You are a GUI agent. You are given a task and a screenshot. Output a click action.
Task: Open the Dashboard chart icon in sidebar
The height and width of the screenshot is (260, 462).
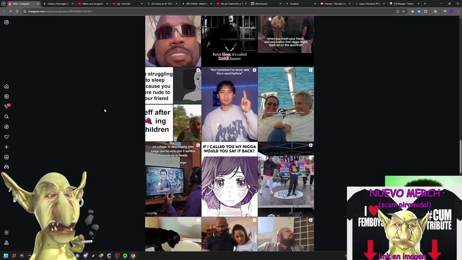(6, 157)
